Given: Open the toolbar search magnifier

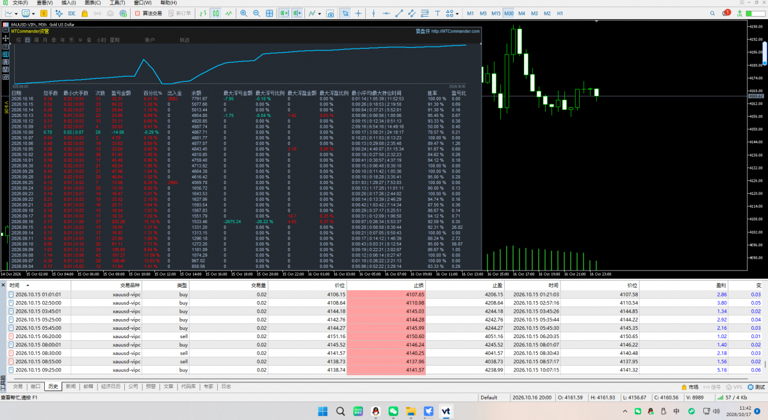Looking at the screenshot, I should click(x=713, y=13).
